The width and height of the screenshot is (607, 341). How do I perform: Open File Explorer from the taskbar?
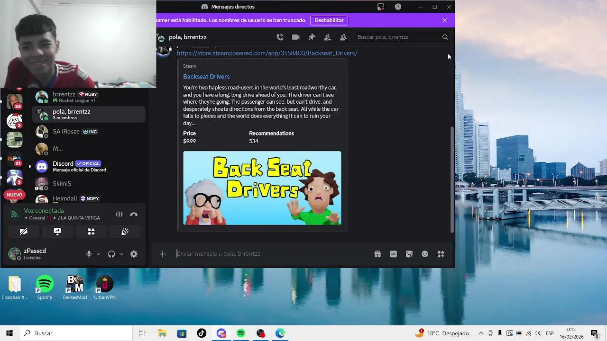(162, 333)
